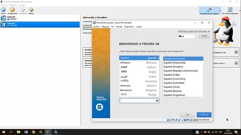The image size is (241, 135).
Task: Click Detalles tool icon in Manager panel
Action: (x=236, y=52)
